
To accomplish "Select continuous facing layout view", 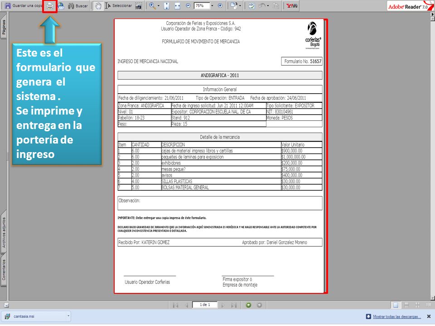I will [417, 305].
